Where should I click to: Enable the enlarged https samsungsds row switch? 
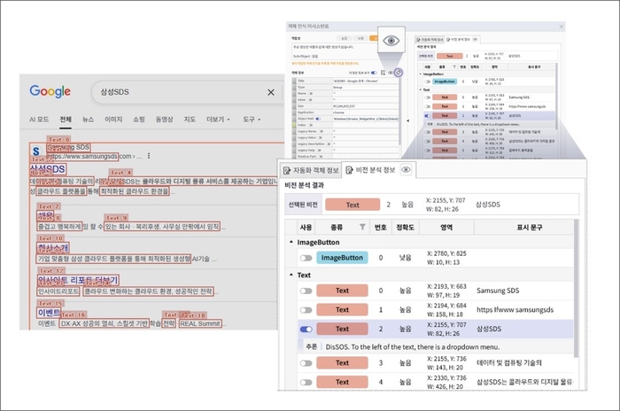[306, 310]
